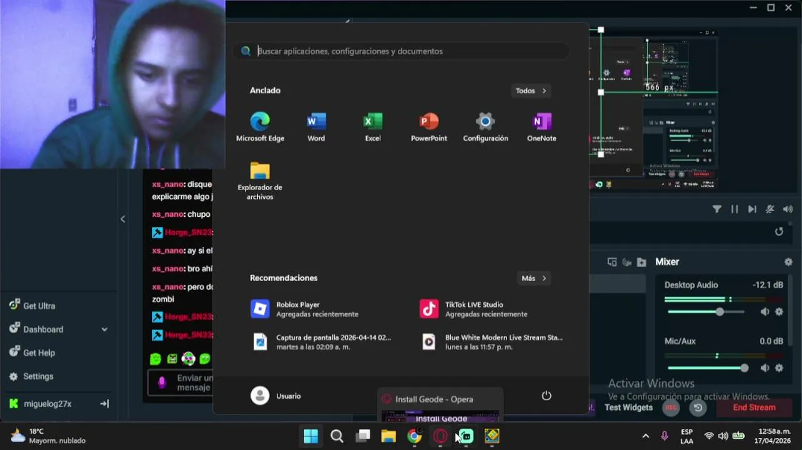This screenshot has height=450, width=802.
Task: Open Configuración from pinned apps
Action: pyautogui.click(x=485, y=127)
